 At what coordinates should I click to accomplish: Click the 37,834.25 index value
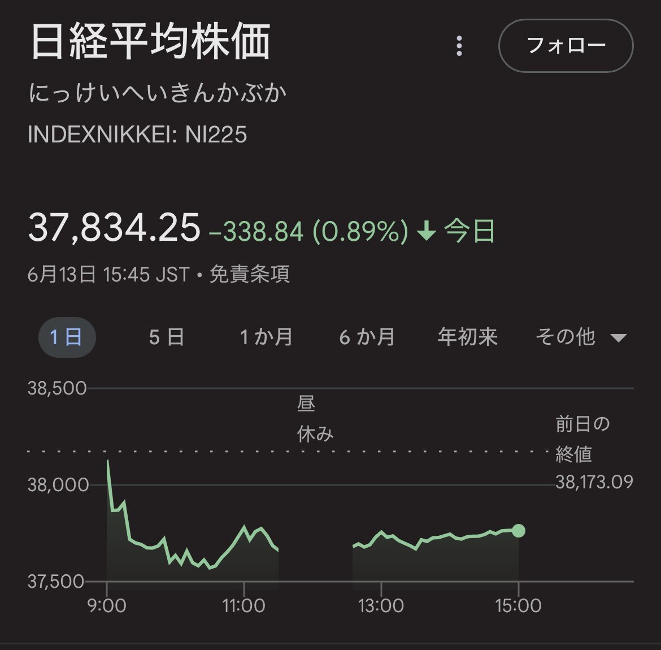coord(114,228)
